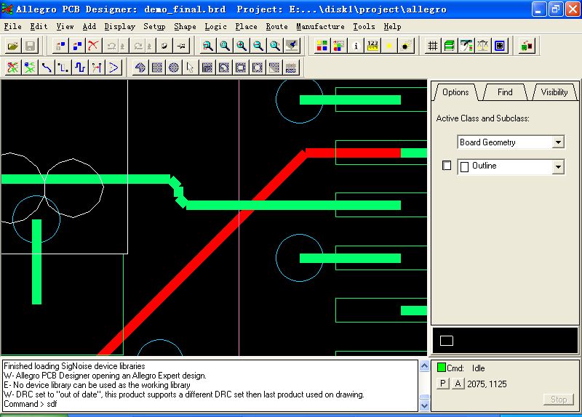Click the Show Element info icon
582x417 pixels.
point(356,46)
